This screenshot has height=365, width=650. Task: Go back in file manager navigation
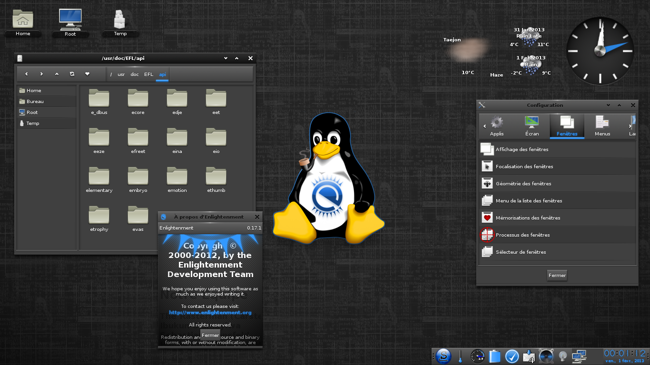pos(27,74)
